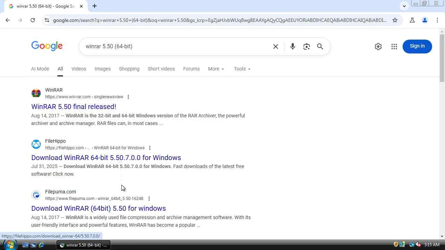Click the win-rar.com URL breadcrumb
Image resolution: width=445 pixels, height=250 pixels.
(x=84, y=97)
